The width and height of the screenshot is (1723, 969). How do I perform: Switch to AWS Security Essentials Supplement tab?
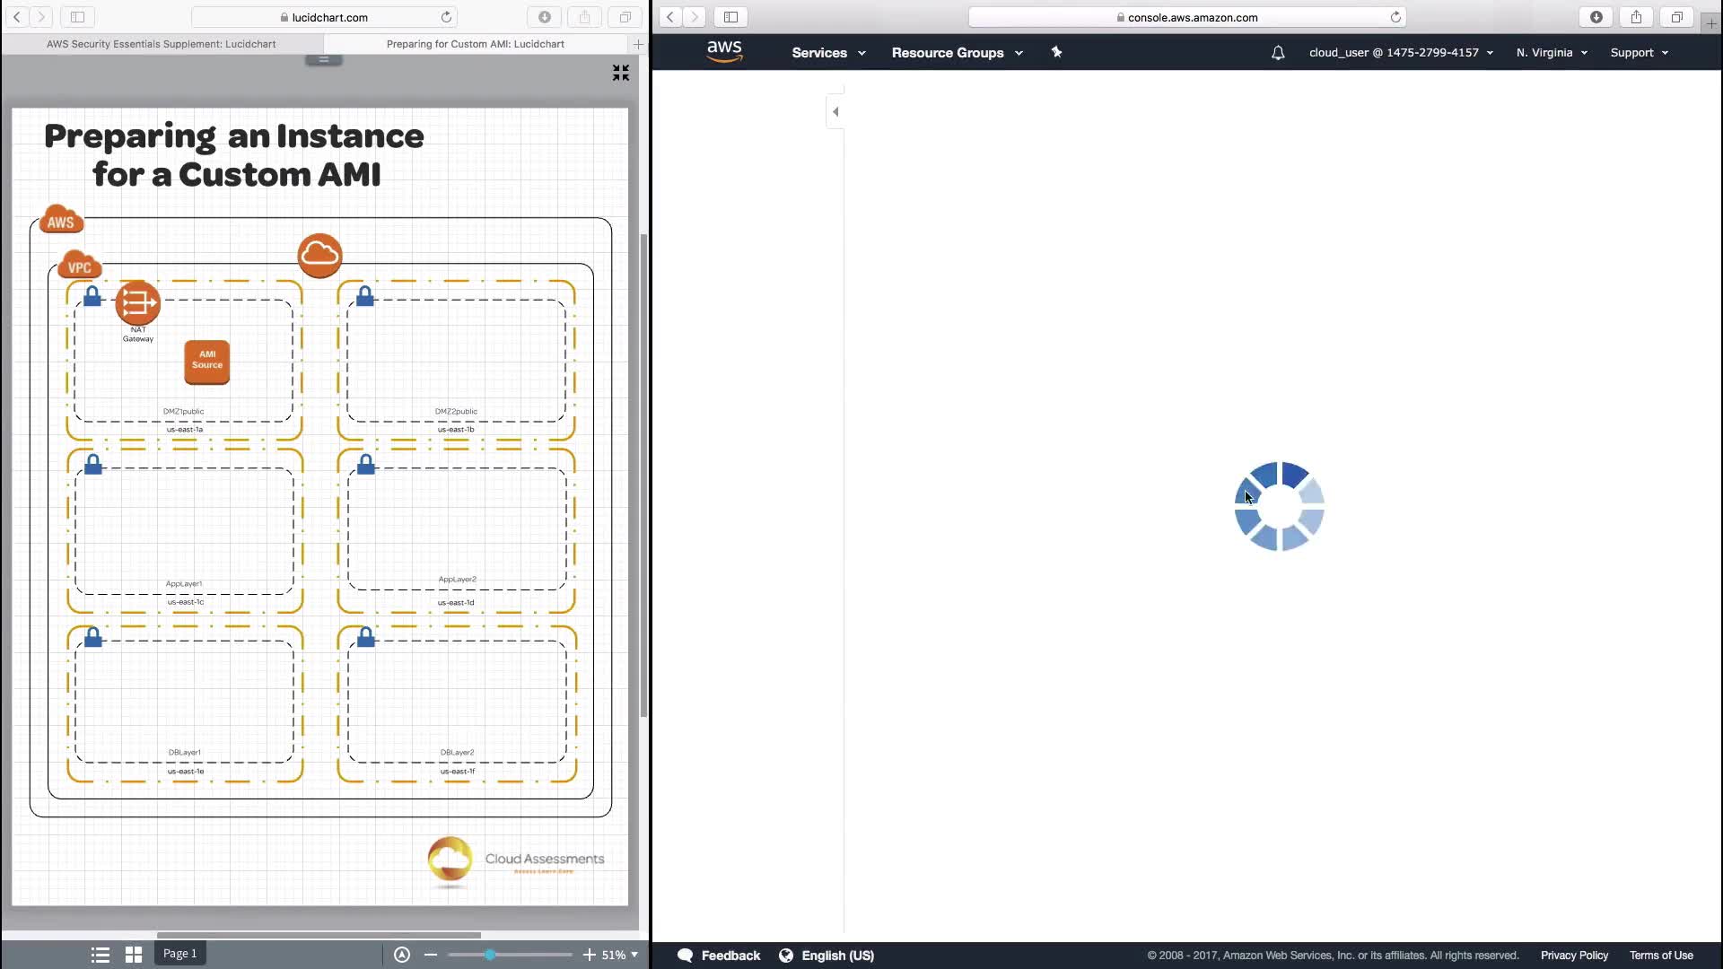[x=162, y=44]
